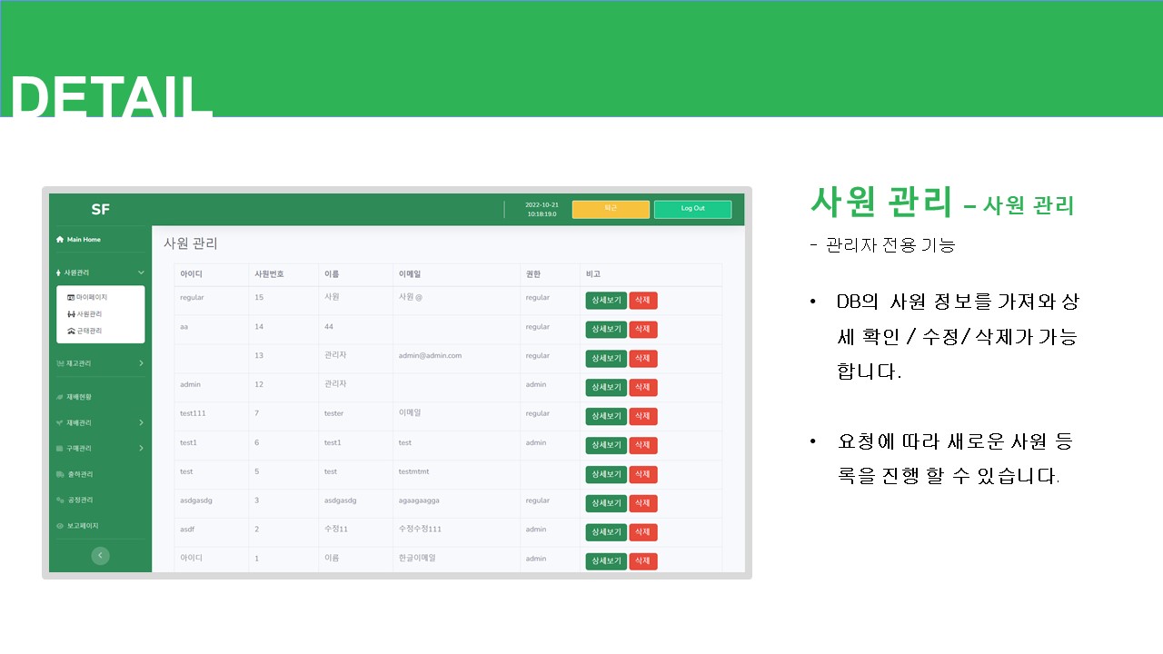The height and width of the screenshot is (654, 1163).
Task: Click 상세보기 for employee number 15
Action: coord(606,301)
